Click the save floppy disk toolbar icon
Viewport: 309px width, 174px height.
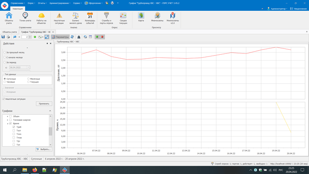[3, 37]
